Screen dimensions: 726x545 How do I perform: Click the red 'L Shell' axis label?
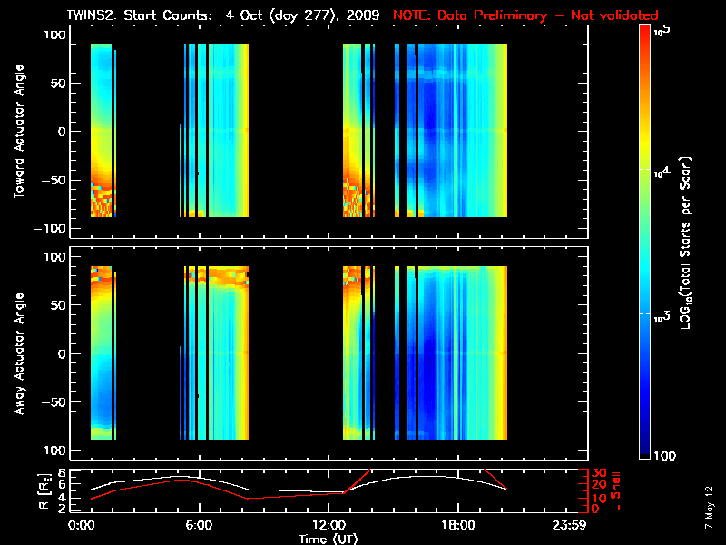point(613,490)
